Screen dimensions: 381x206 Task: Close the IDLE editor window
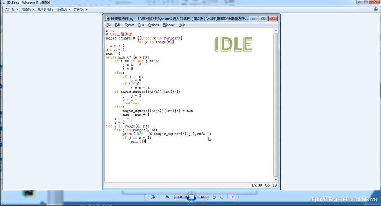pos(273,19)
